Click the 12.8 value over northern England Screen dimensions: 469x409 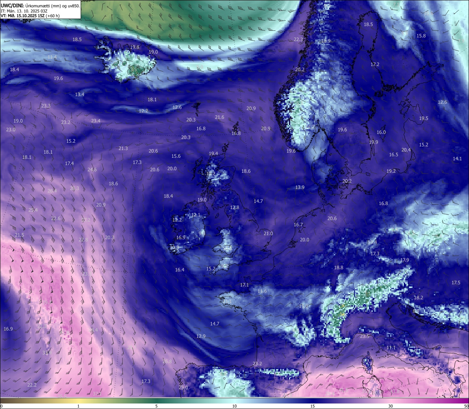point(234,208)
